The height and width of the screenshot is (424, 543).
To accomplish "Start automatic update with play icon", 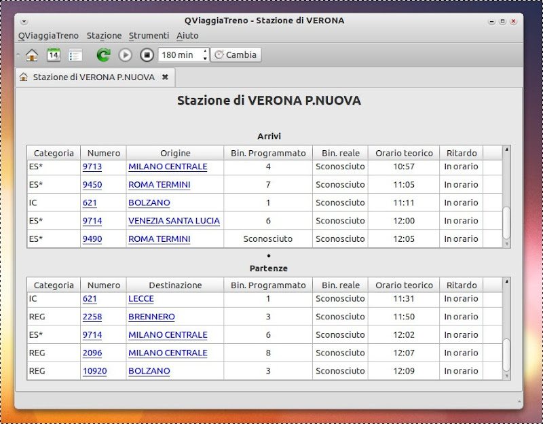I will click(x=126, y=55).
